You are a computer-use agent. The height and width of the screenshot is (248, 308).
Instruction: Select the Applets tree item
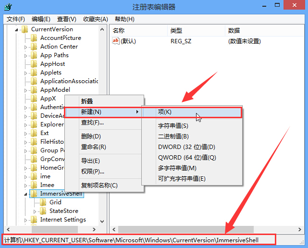[x=51, y=73]
